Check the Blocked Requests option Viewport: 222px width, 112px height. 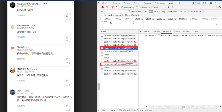coord(123,15)
